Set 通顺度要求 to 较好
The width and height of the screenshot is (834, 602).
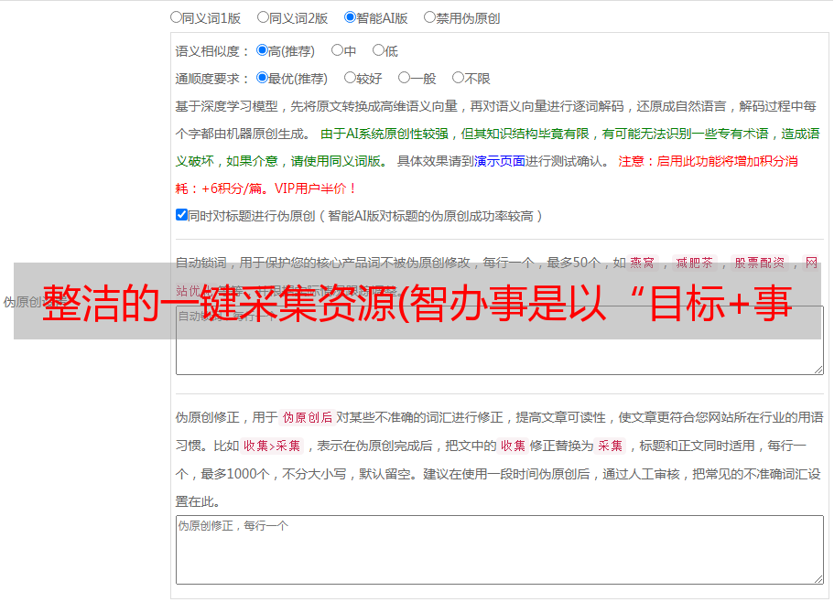(350, 78)
